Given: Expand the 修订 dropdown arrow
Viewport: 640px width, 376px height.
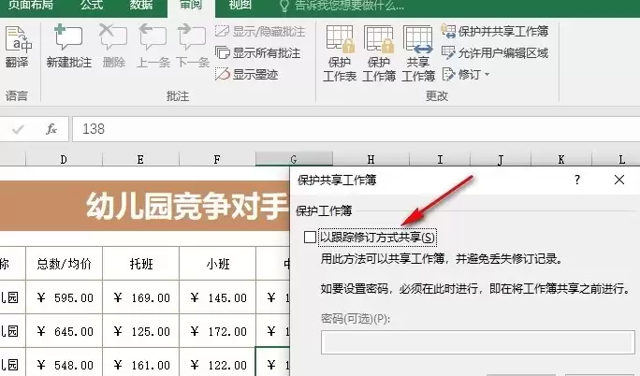Looking at the screenshot, I should [487, 74].
